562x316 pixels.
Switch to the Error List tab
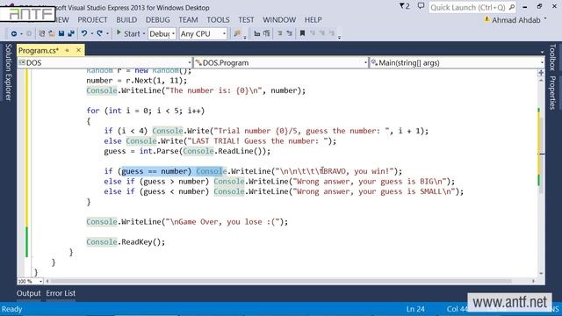(61, 293)
